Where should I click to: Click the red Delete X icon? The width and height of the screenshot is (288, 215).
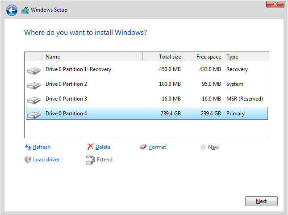90,147
